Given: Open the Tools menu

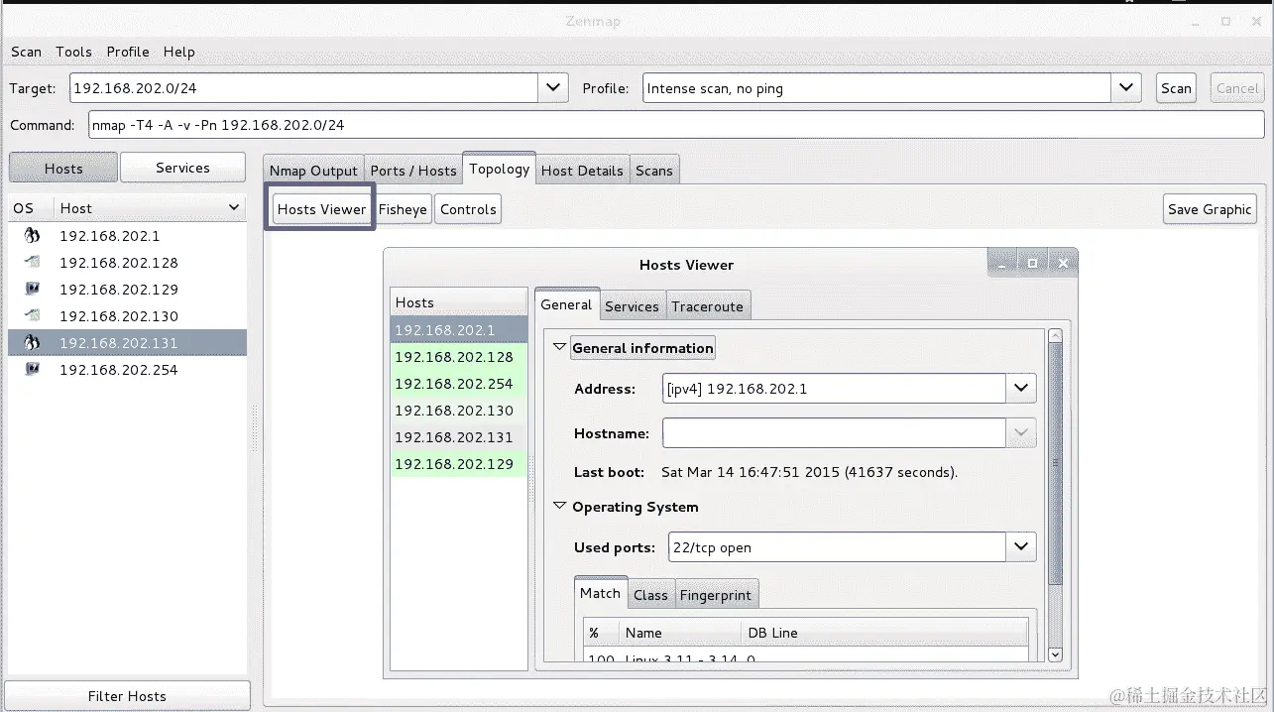Looking at the screenshot, I should 73,52.
